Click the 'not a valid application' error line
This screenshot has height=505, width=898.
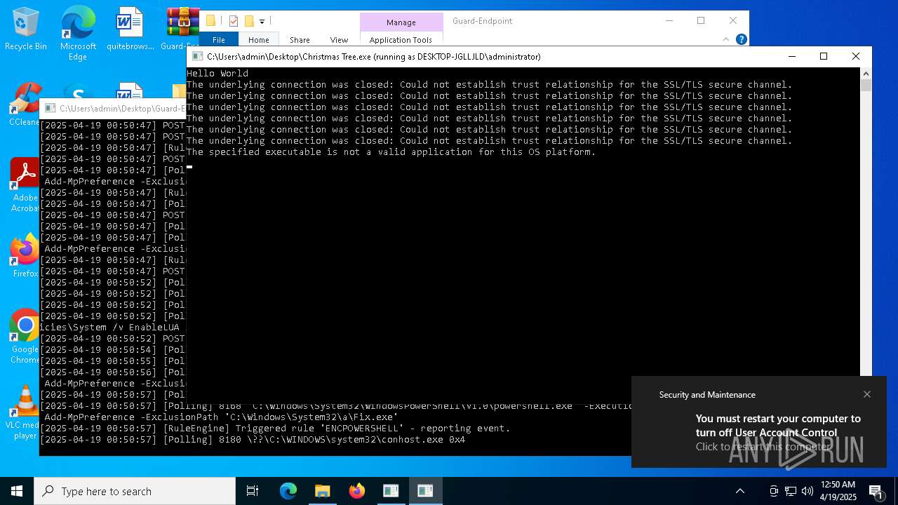[391, 151]
